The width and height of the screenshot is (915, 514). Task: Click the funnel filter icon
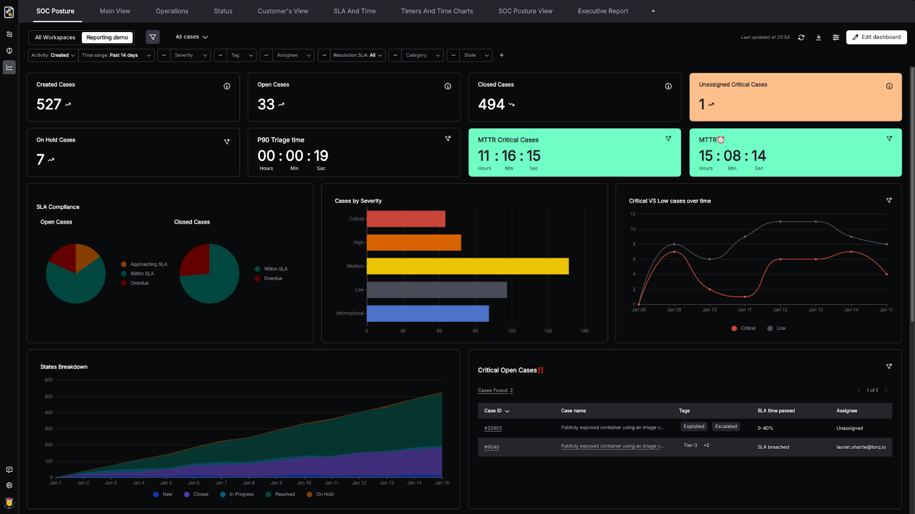(x=153, y=37)
